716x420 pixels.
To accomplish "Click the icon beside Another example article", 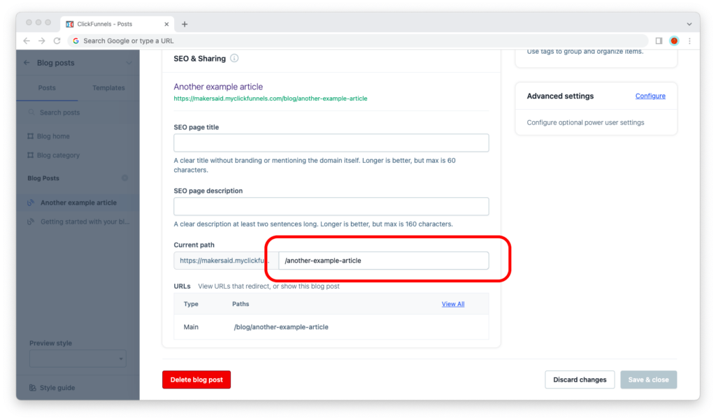I will pyautogui.click(x=31, y=203).
